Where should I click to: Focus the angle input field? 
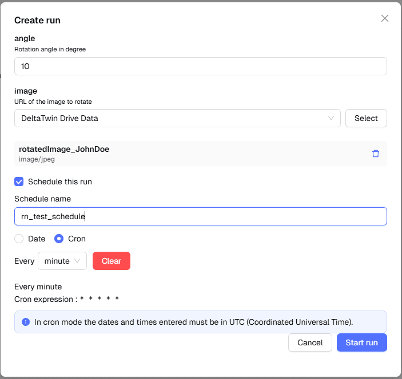(200, 66)
